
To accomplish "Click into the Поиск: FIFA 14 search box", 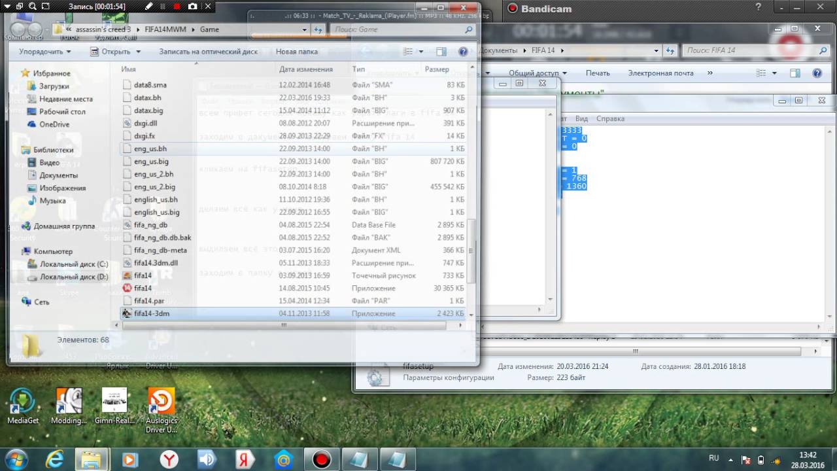I will click(755, 50).
